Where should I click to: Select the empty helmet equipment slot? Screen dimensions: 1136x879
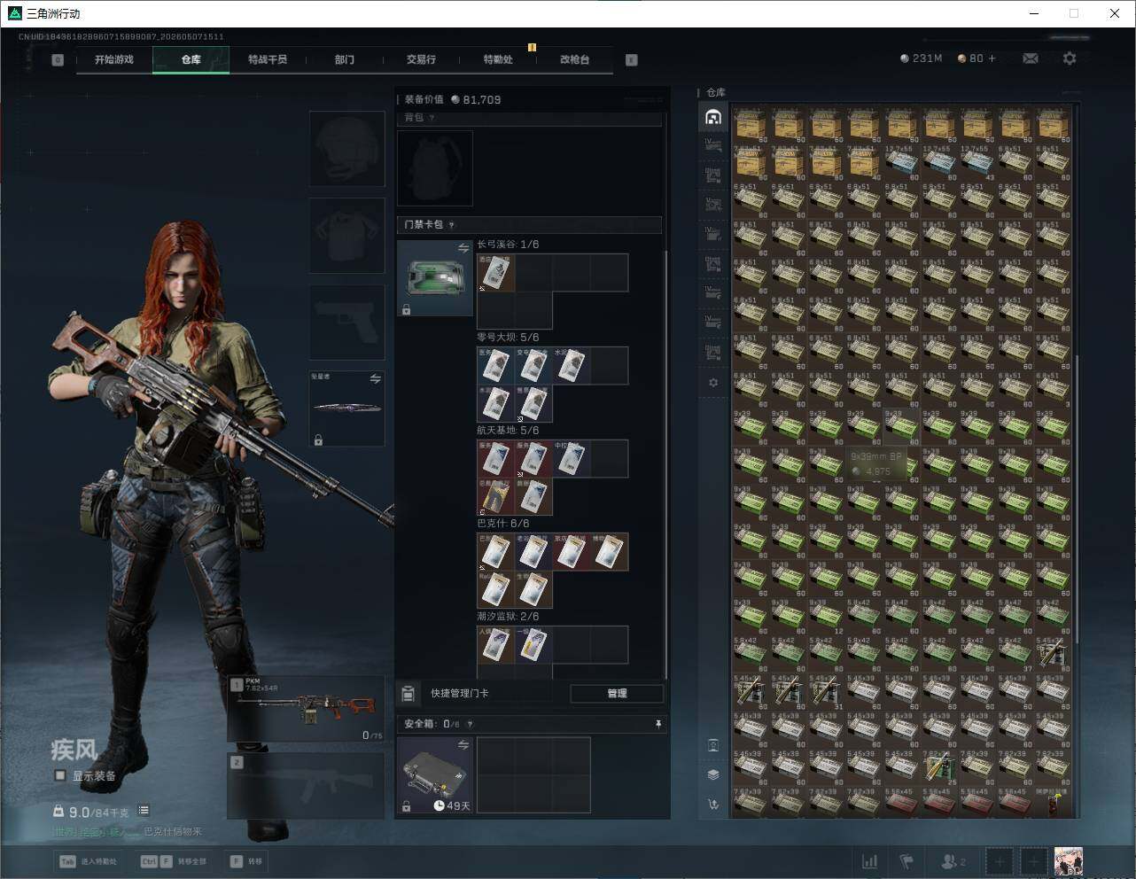pyautogui.click(x=347, y=148)
